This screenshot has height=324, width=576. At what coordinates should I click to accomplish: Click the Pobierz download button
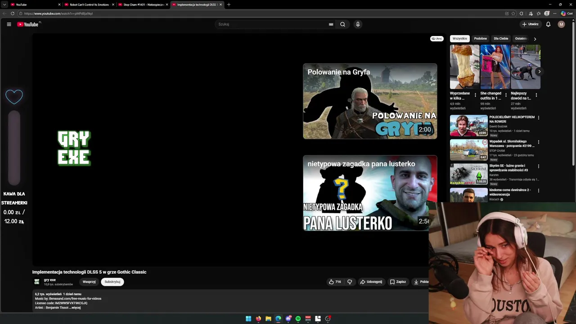tap(421, 282)
